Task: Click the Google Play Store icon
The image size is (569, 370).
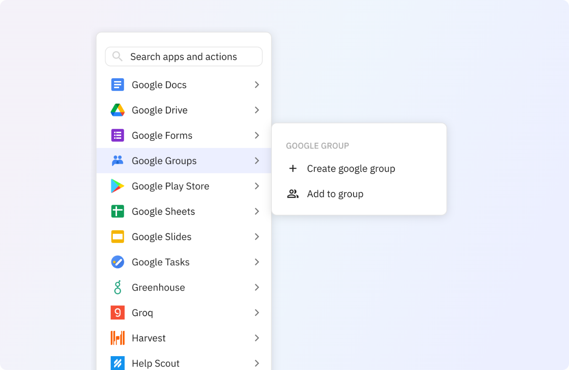Action: point(117,186)
